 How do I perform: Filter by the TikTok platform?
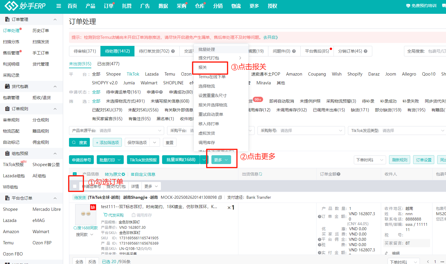tap(133, 74)
